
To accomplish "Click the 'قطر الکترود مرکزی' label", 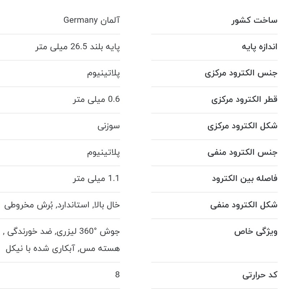I will [x=244, y=99].
